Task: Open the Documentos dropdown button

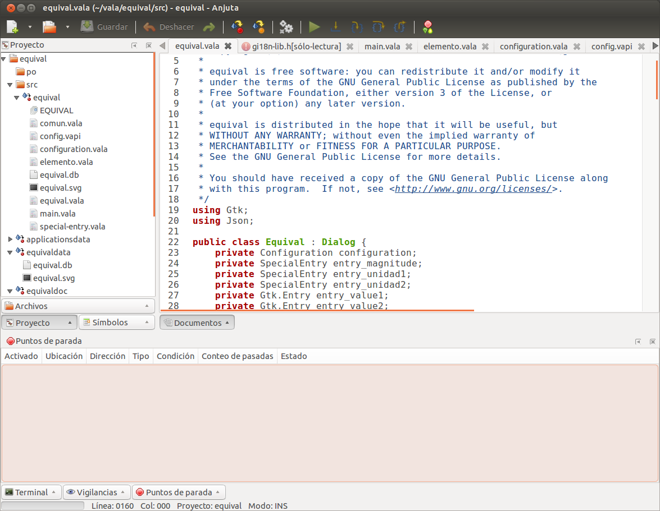Action: 197,323
